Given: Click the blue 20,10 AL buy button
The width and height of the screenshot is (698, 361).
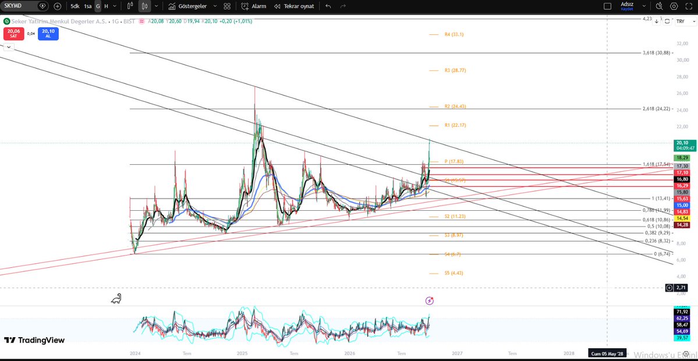Looking at the screenshot, I should click(x=48, y=33).
